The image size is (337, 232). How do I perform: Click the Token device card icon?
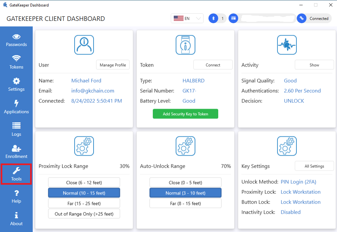tap(186, 45)
